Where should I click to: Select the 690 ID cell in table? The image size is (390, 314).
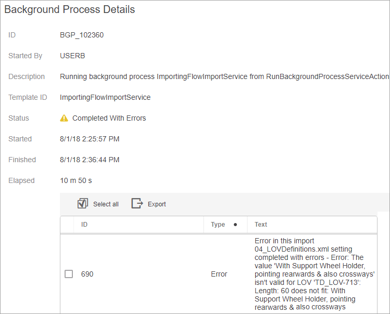[x=87, y=274]
